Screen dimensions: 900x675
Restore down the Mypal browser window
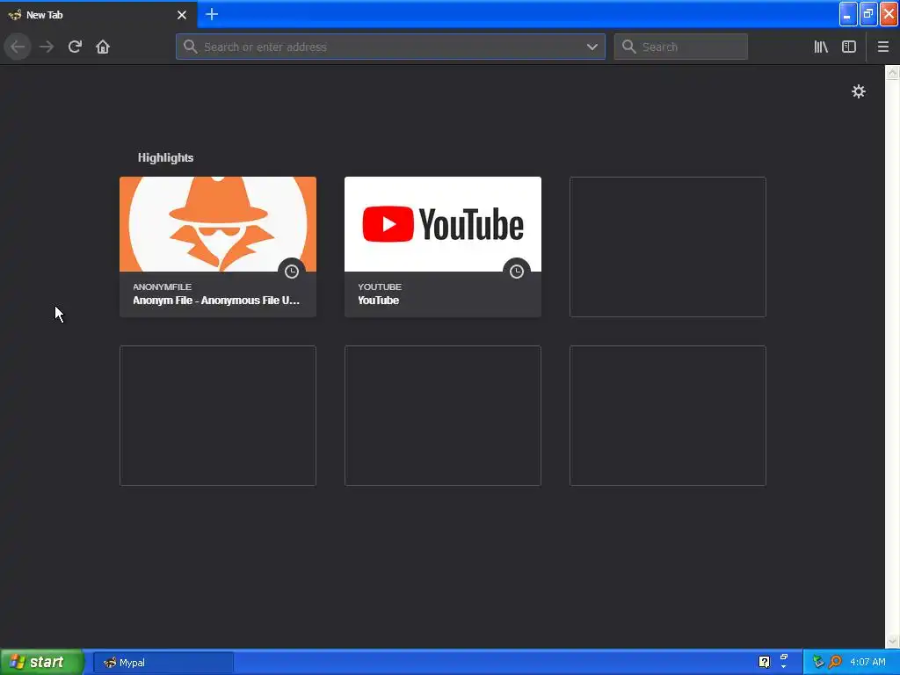[x=868, y=14]
